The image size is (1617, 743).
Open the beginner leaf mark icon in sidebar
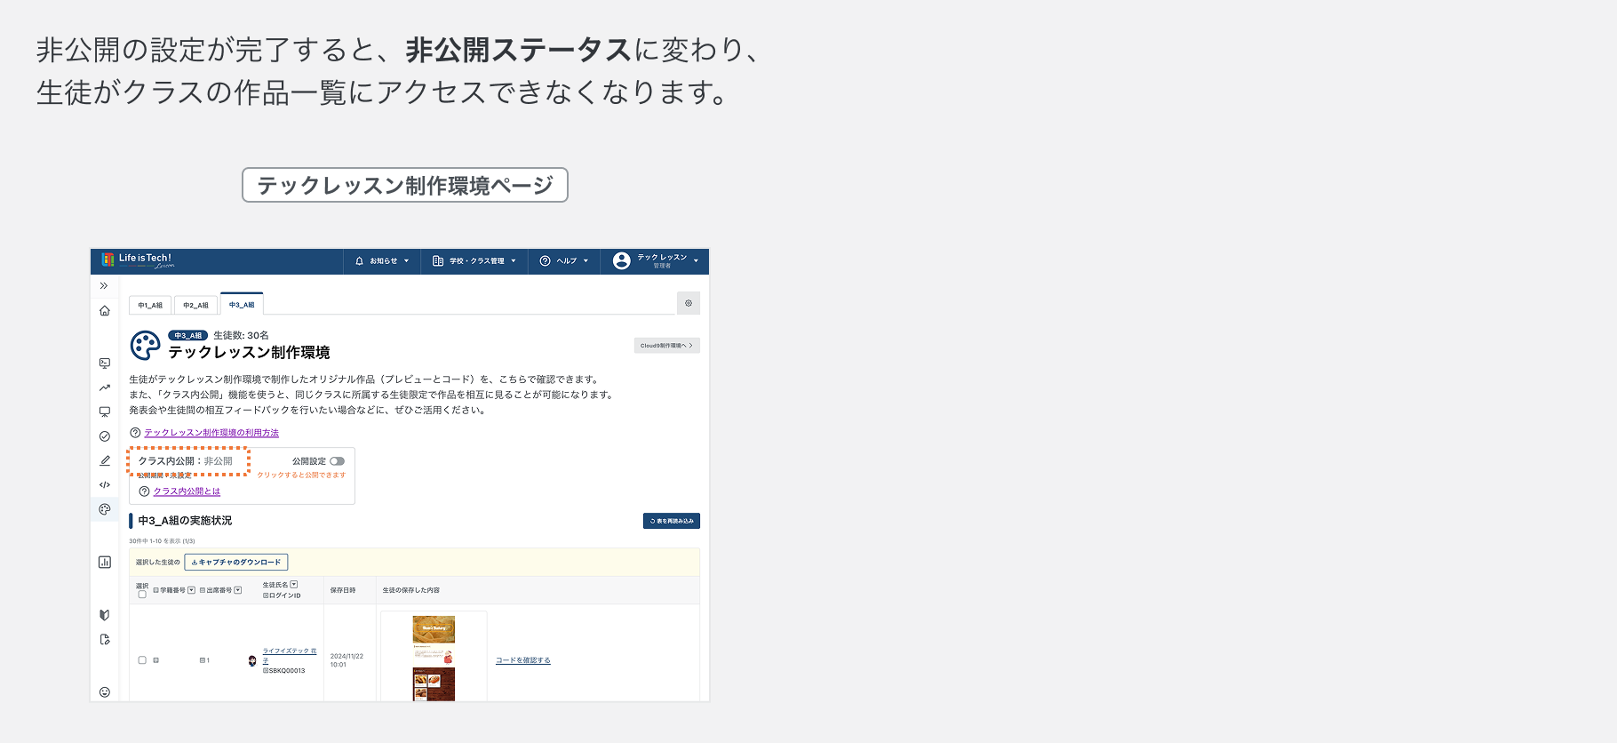[105, 615]
